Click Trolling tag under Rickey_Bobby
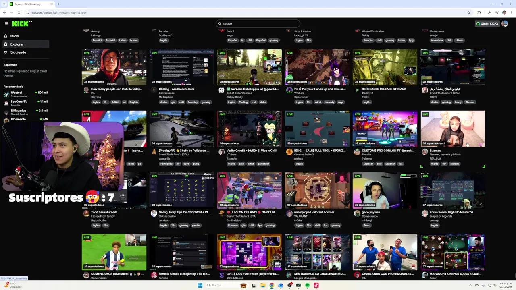Screen dimensions: 516x290 [x=243, y=102]
